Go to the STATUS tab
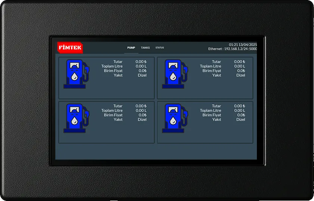Viewport: 314px width, 201px height. tap(159, 48)
